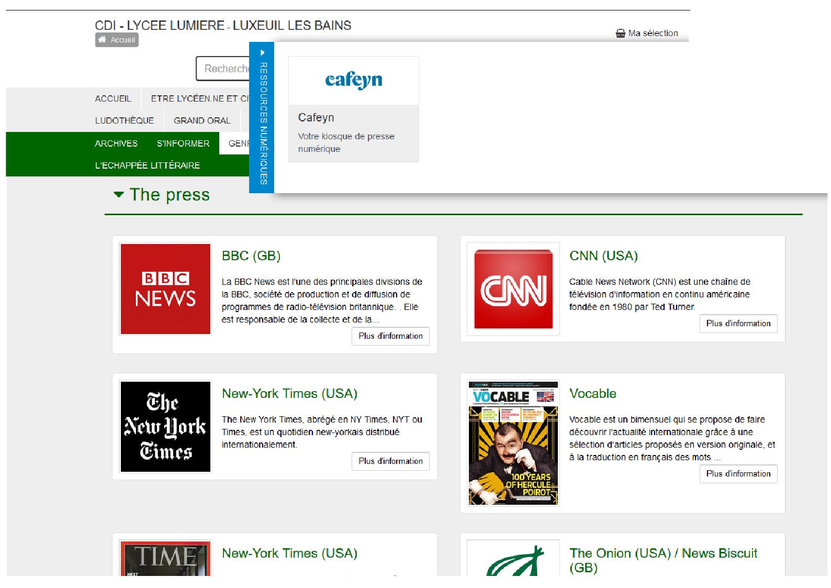831x588 pixels.
Task: Switch to the S'INFORMER tab
Action: click(183, 143)
